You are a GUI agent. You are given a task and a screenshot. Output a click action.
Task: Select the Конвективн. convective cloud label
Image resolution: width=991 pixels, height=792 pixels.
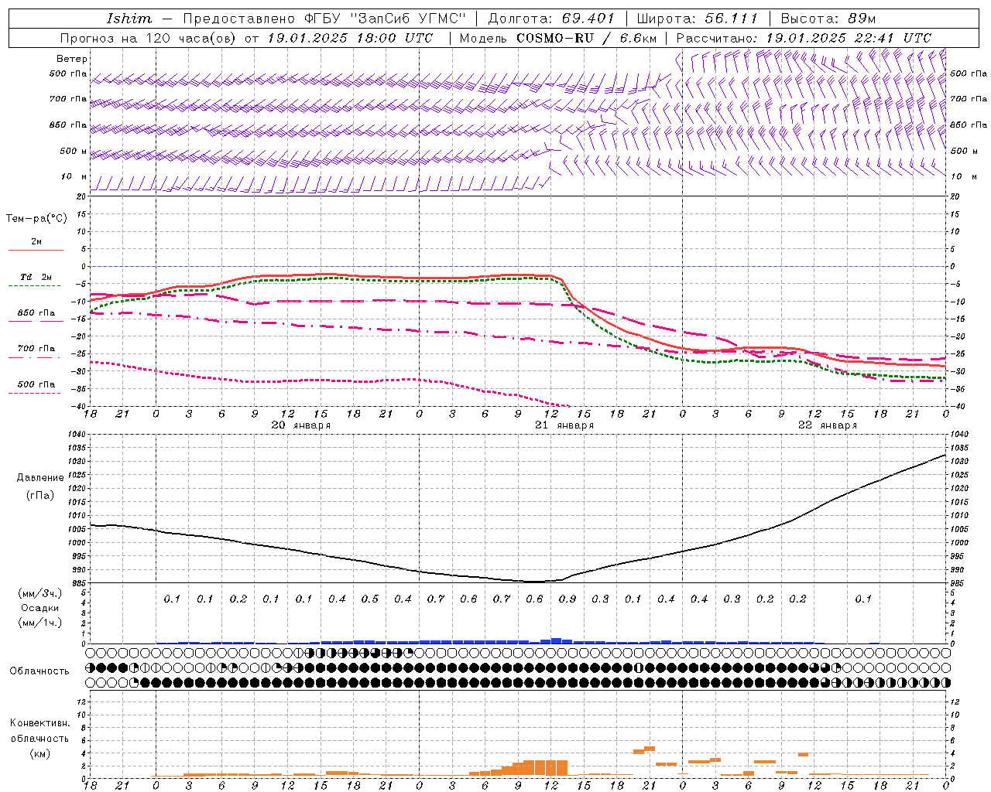pos(39,723)
